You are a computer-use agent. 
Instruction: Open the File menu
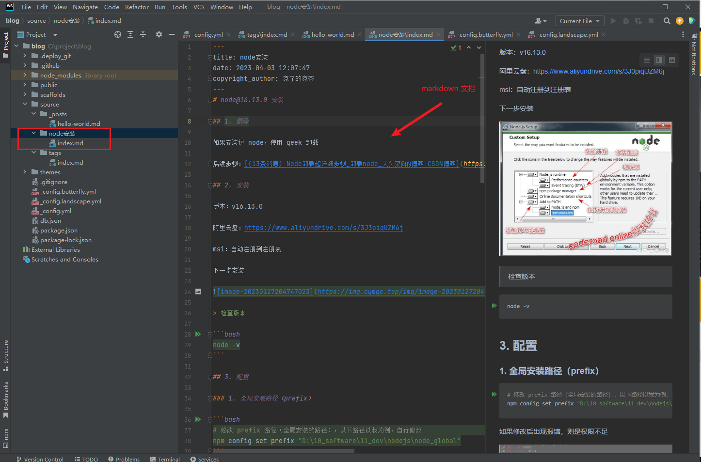click(x=26, y=7)
